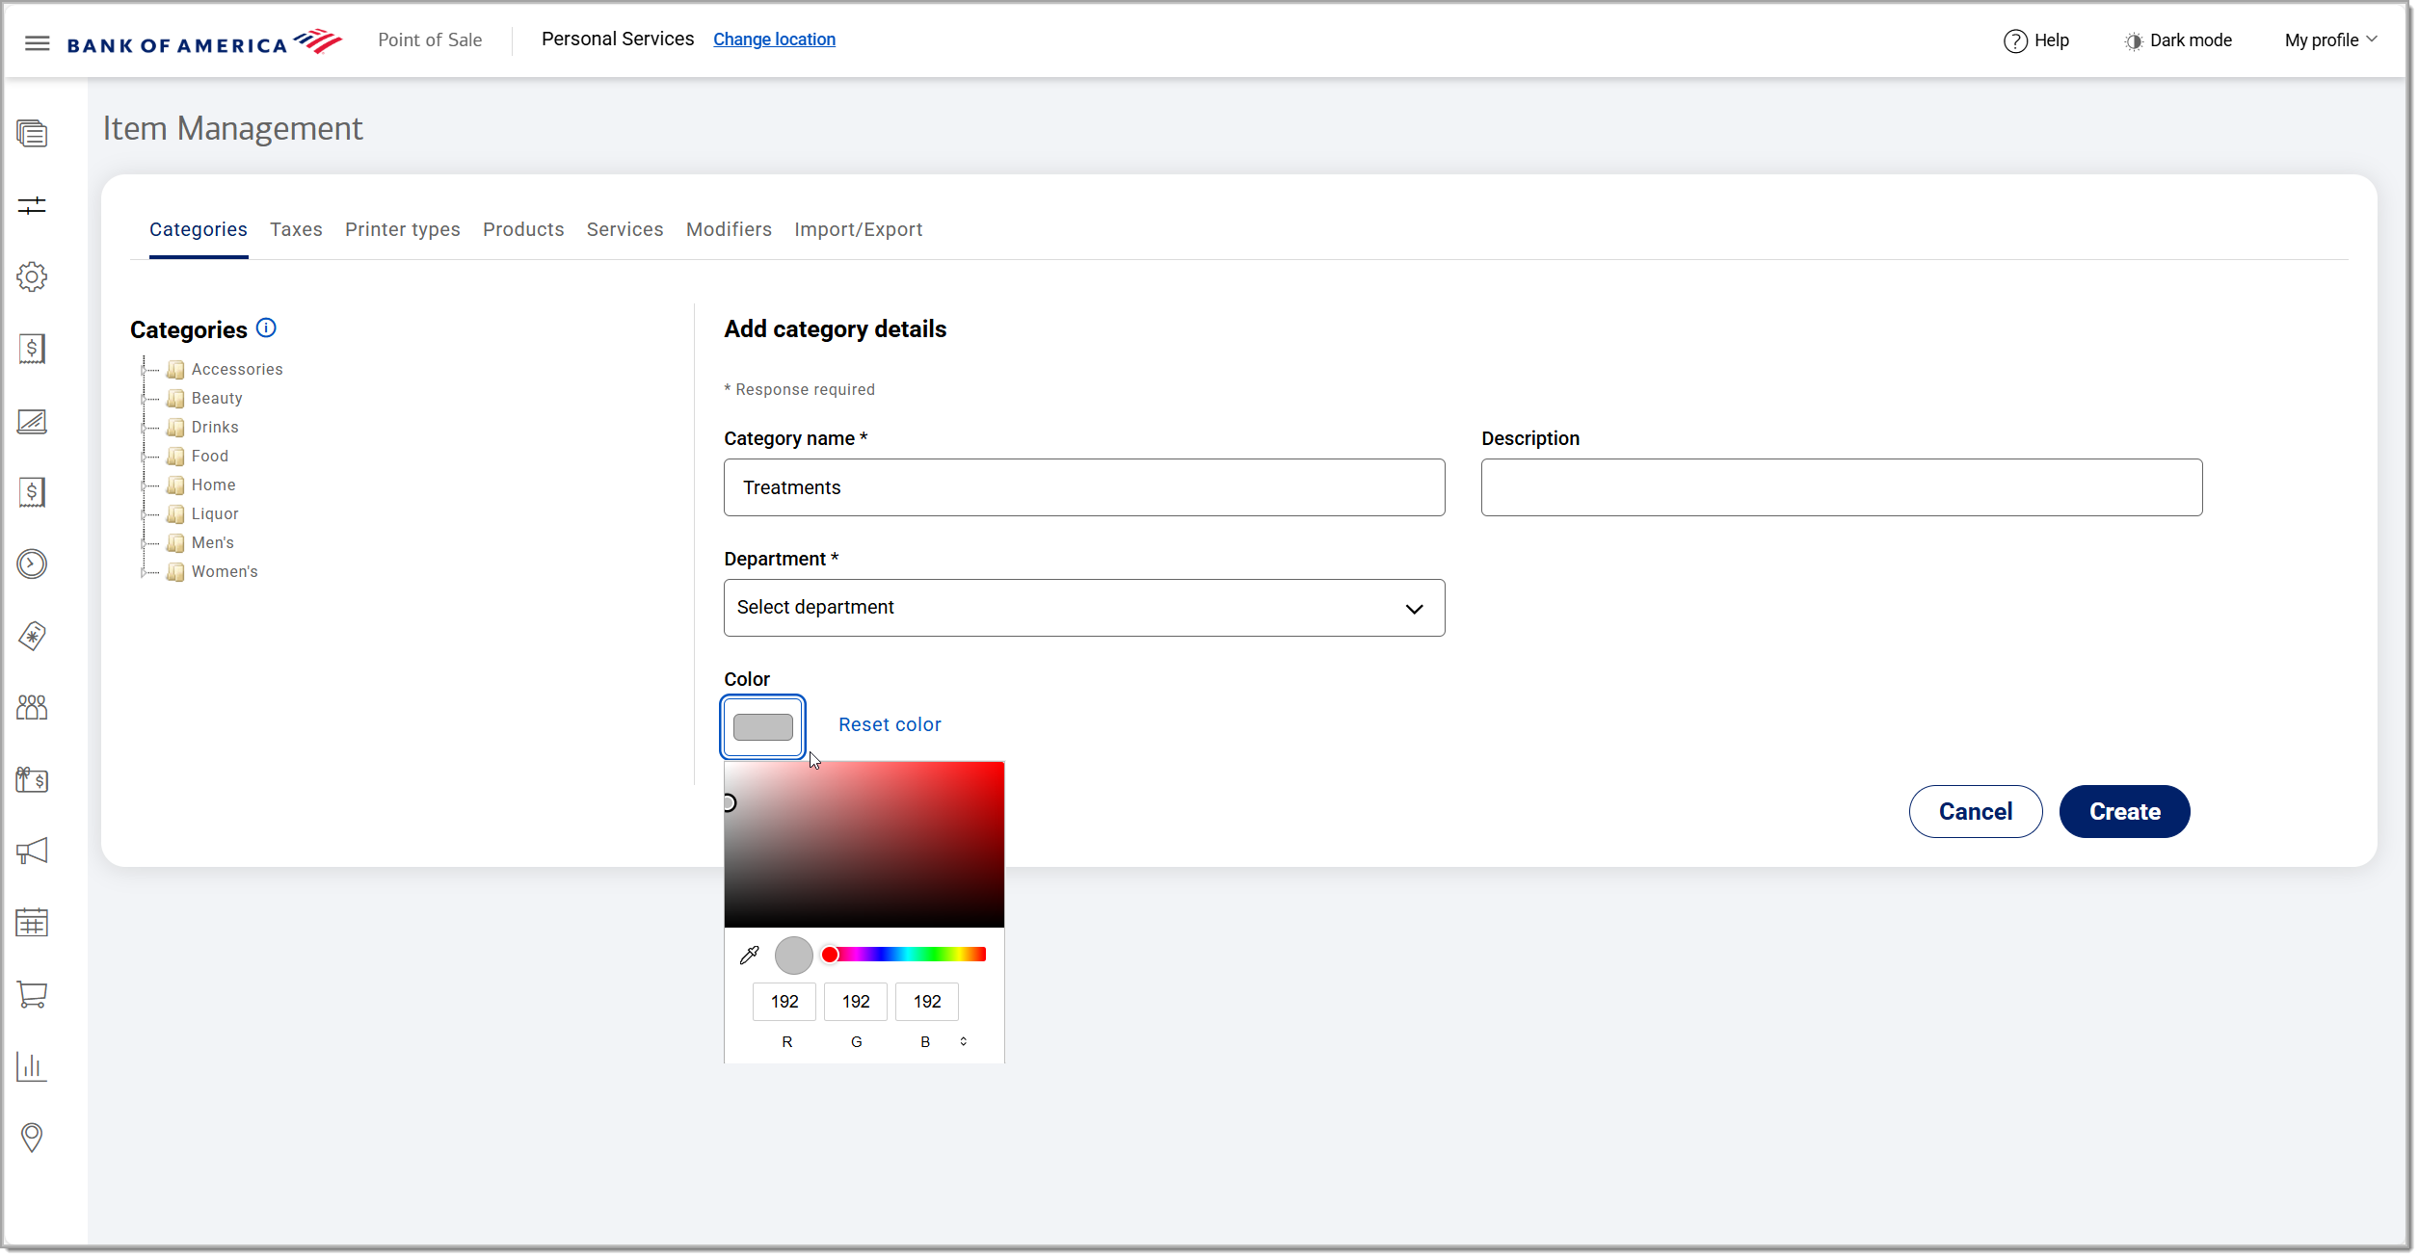Click the bar chart reports sidebar icon
The width and height of the screenshot is (2419, 1258).
[32, 1066]
